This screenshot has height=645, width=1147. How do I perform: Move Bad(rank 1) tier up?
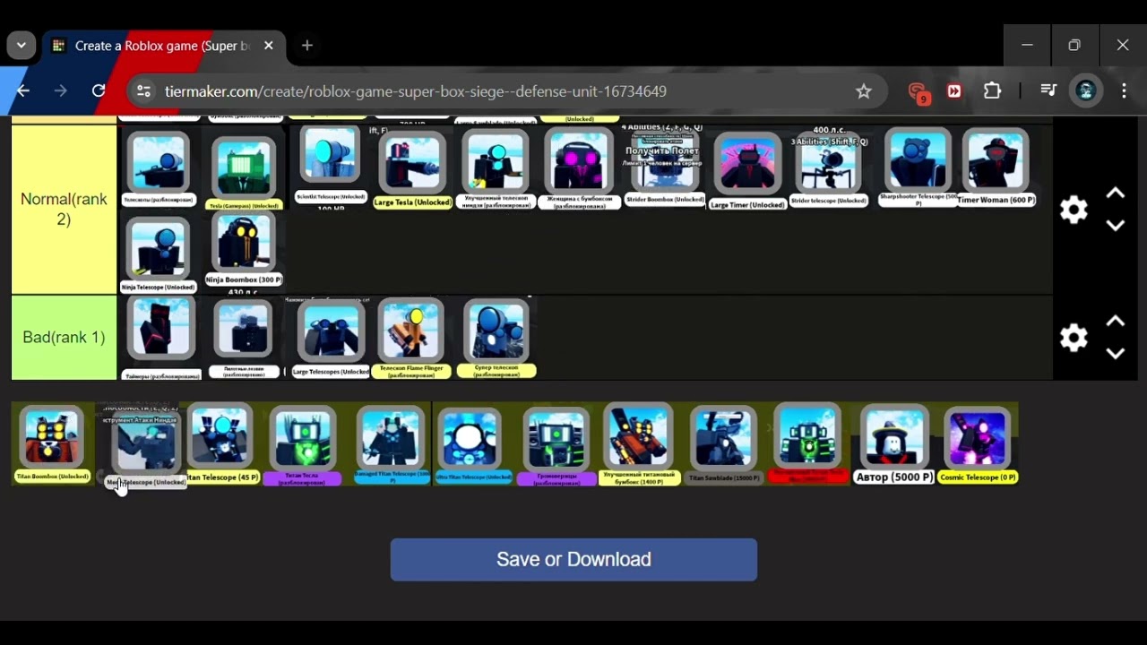[1115, 322]
